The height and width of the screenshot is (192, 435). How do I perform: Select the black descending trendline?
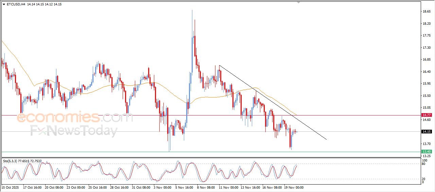[272, 102]
